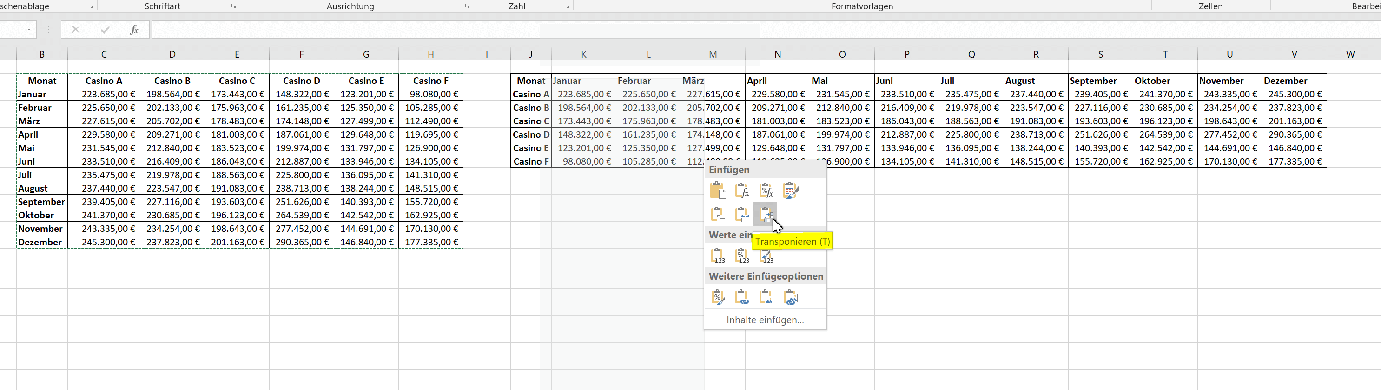Paste values with source formatting (brush 123)

point(766,256)
